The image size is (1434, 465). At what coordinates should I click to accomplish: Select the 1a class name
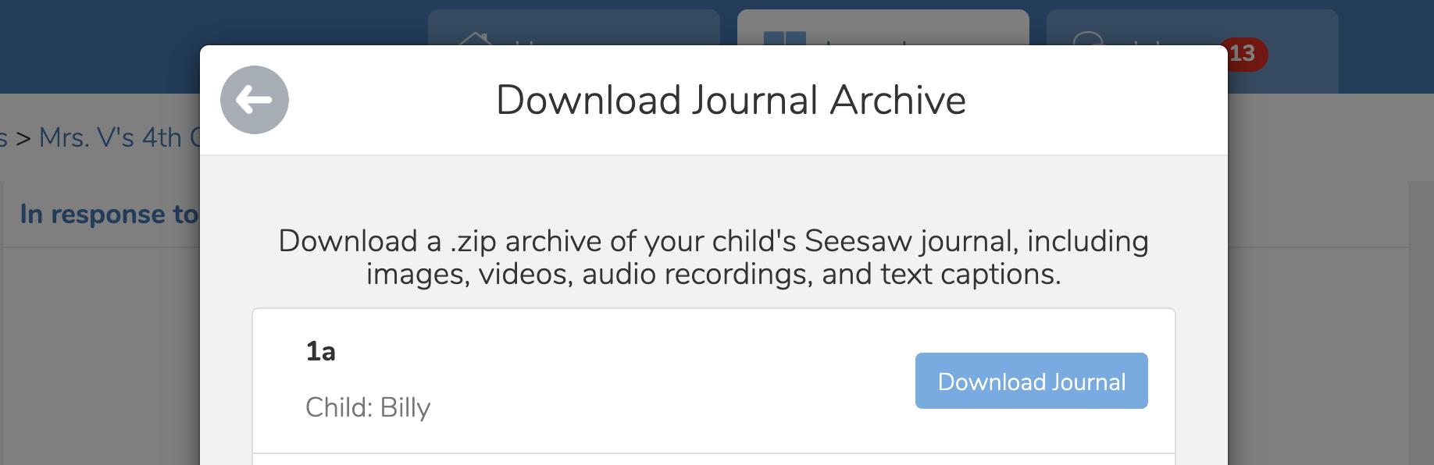[x=320, y=352]
